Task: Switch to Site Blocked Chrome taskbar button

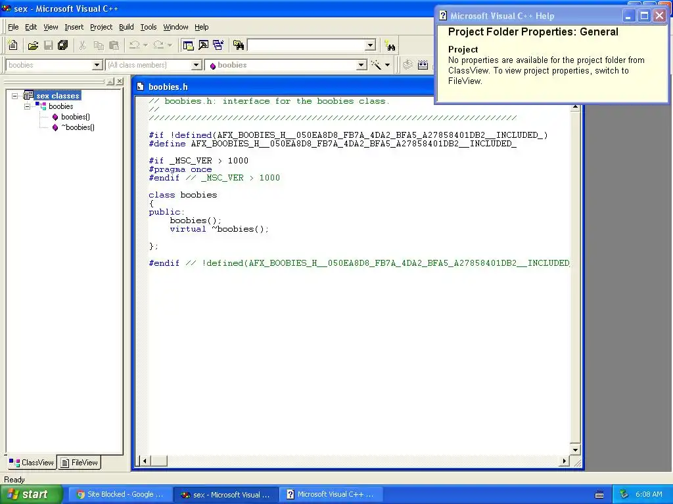Action: click(x=120, y=494)
